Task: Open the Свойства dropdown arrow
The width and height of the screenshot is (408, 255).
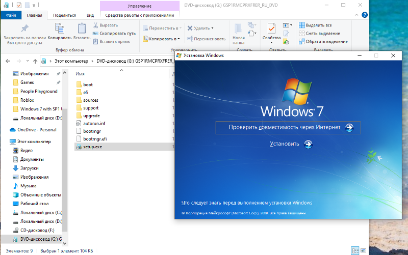Action: click(271, 42)
